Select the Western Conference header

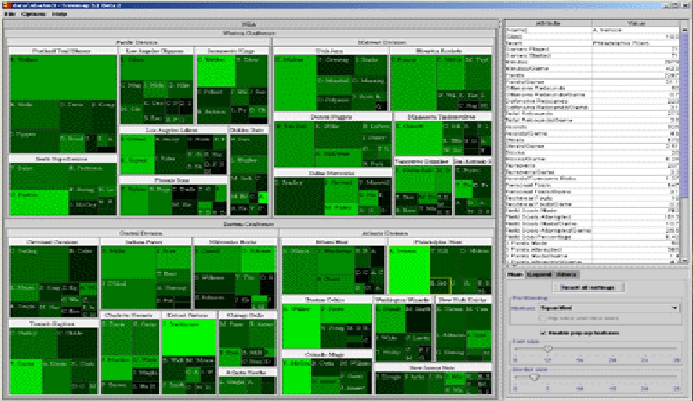pos(250,33)
